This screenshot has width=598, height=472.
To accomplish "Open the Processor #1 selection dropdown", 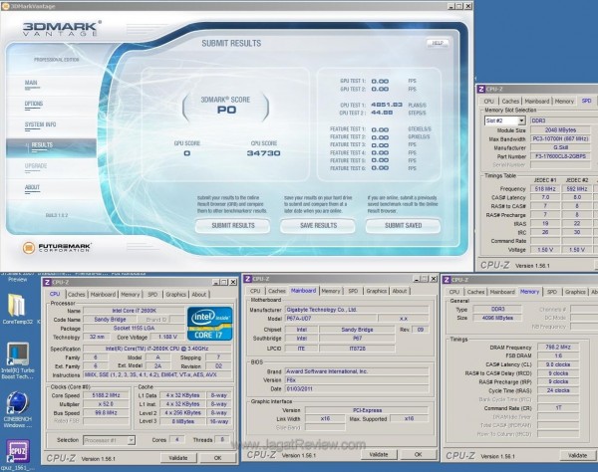I will coord(109,439).
